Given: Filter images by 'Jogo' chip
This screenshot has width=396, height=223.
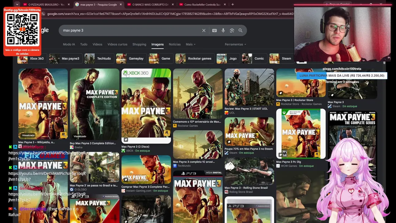Looking at the screenshot, I should (228, 59).
